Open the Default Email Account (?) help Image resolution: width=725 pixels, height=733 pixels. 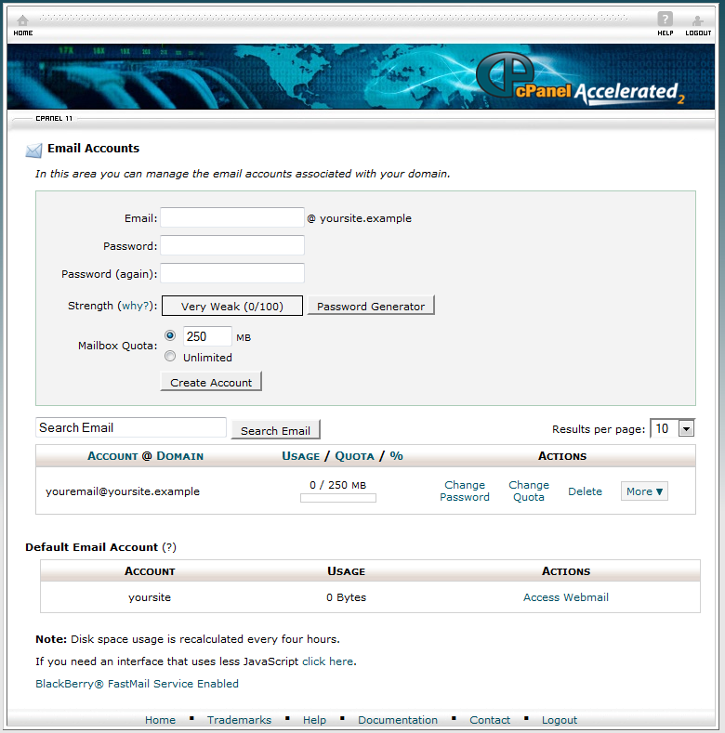click(x=169, y=547)
